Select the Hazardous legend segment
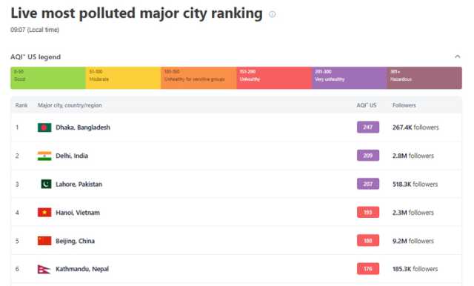474x286 pixels. 424,78
